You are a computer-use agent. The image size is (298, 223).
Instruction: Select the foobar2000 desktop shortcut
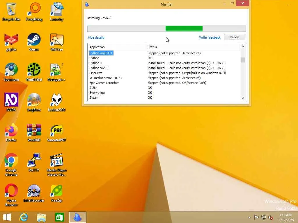pos(56,102)
